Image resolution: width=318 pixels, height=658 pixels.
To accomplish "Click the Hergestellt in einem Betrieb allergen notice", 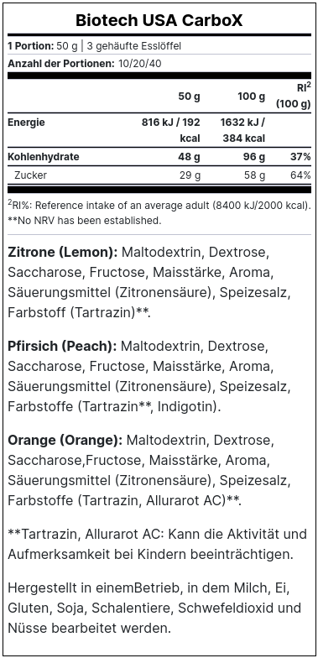I will point(154,608).
